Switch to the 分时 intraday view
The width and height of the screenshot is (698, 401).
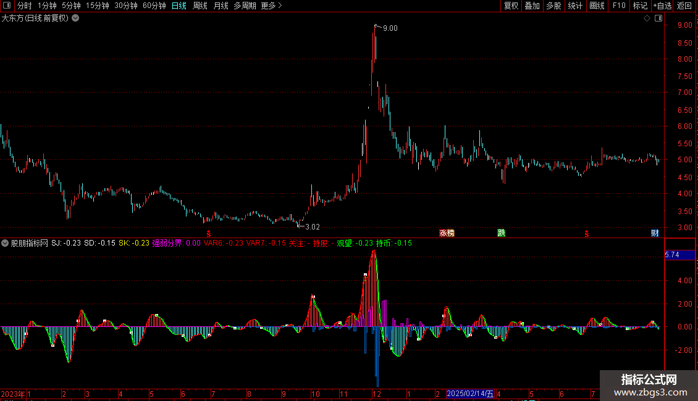(x=25, y=6)
